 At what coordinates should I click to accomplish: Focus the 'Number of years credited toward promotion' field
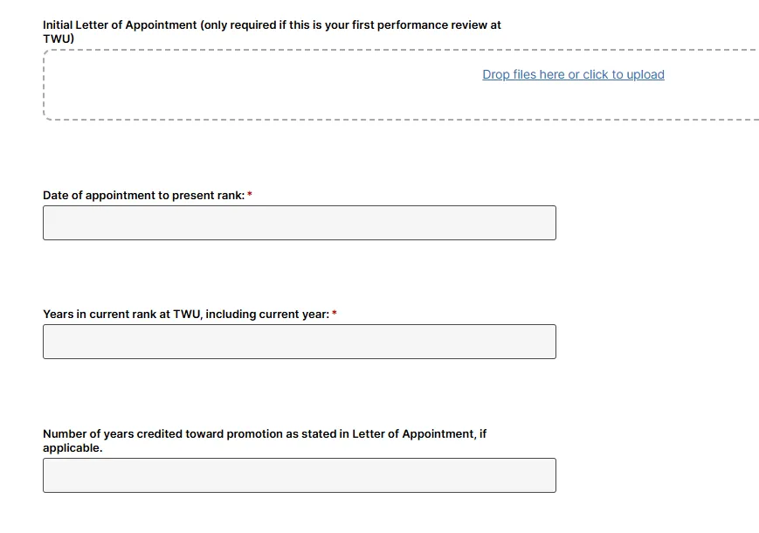click(299, 475)
